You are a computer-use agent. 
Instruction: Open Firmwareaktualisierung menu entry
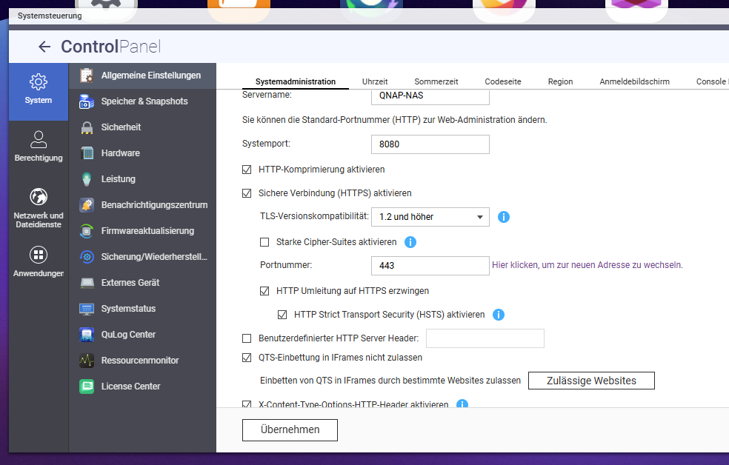pyautogui.click(x=142, y=231)
